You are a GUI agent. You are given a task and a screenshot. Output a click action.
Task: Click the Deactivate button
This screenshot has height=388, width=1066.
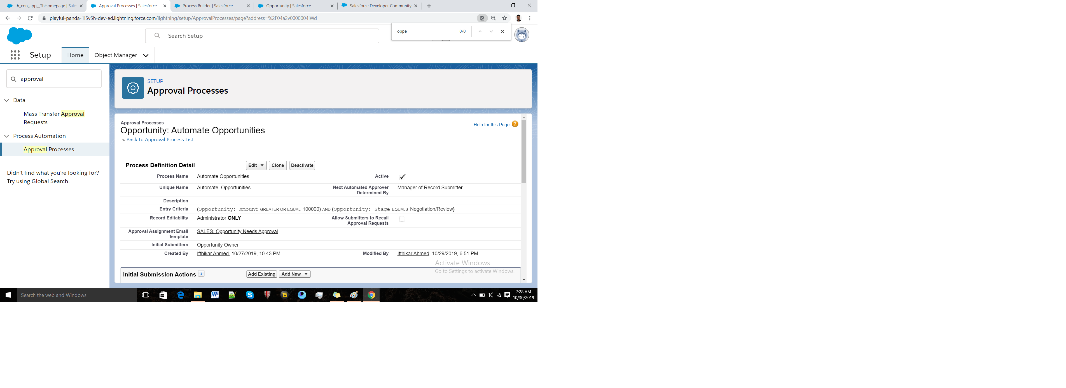pos(302,165)
